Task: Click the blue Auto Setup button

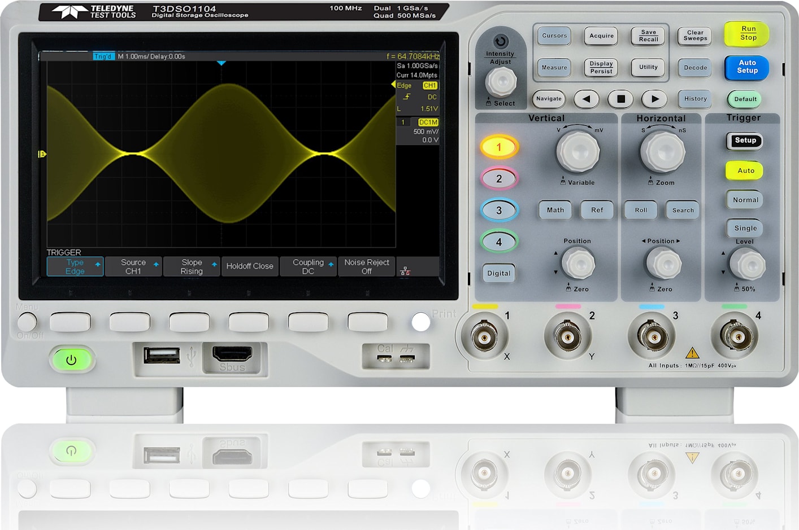Action: pyautogui.click(x=747, y=67)
